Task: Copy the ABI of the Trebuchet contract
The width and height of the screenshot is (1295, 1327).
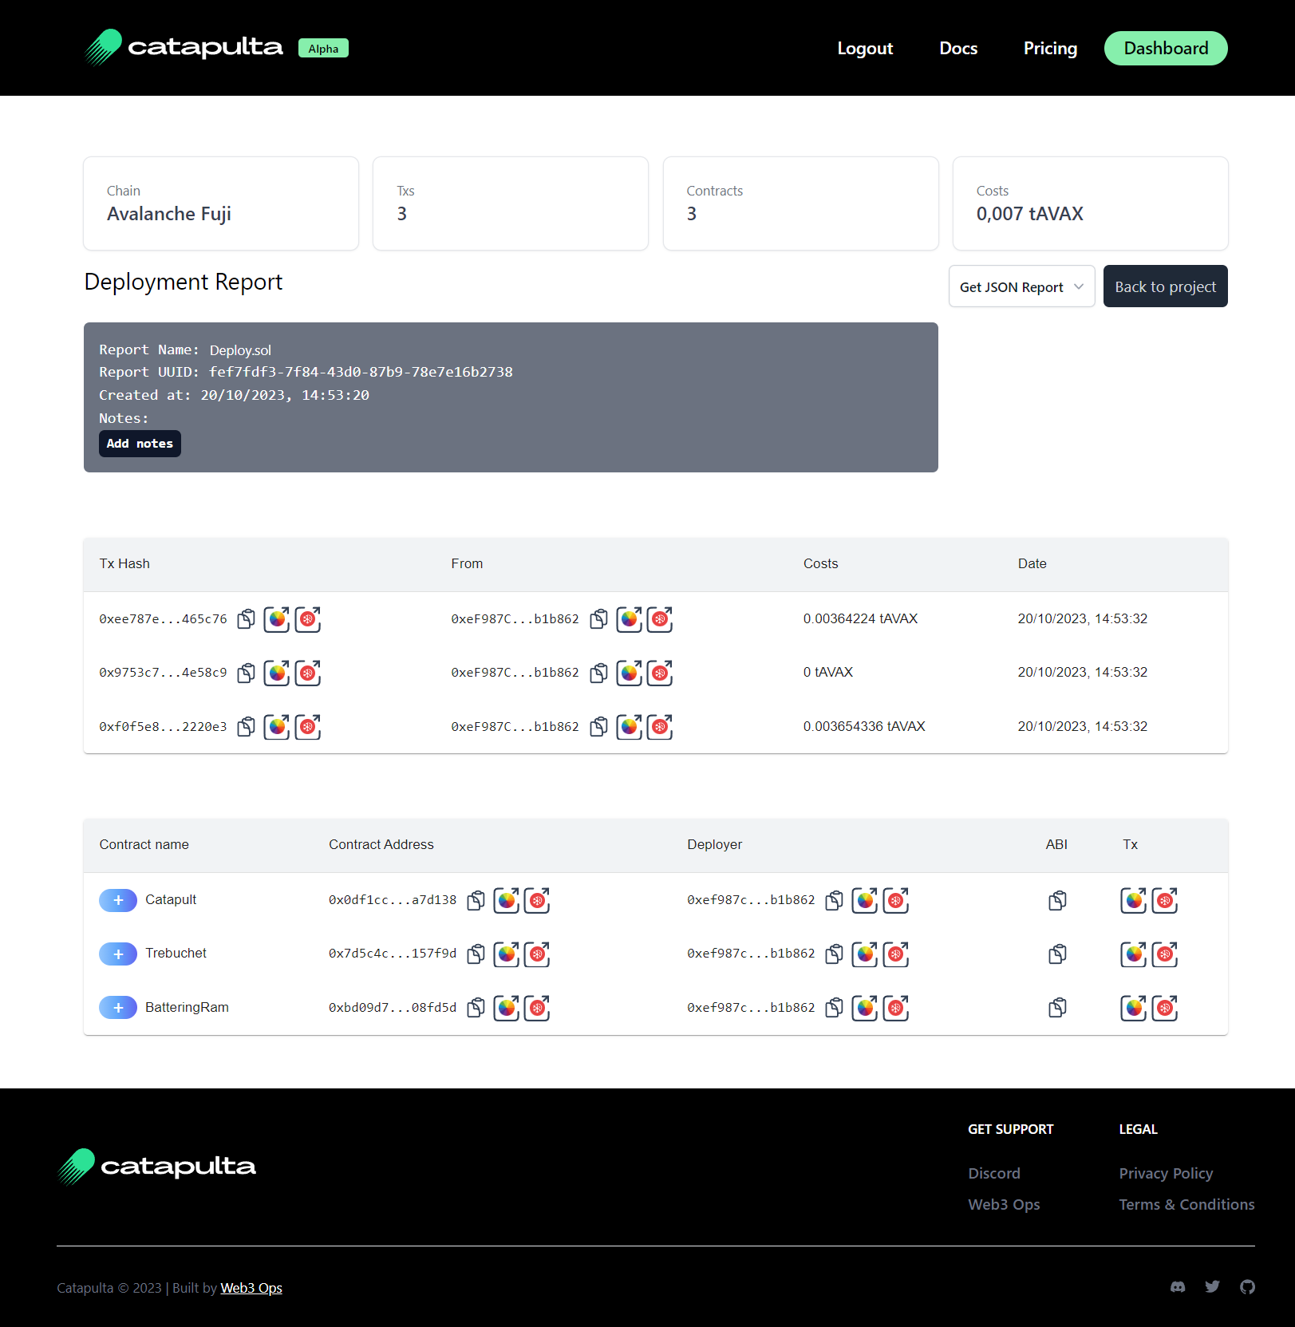Action: [x=1057, y=954]
